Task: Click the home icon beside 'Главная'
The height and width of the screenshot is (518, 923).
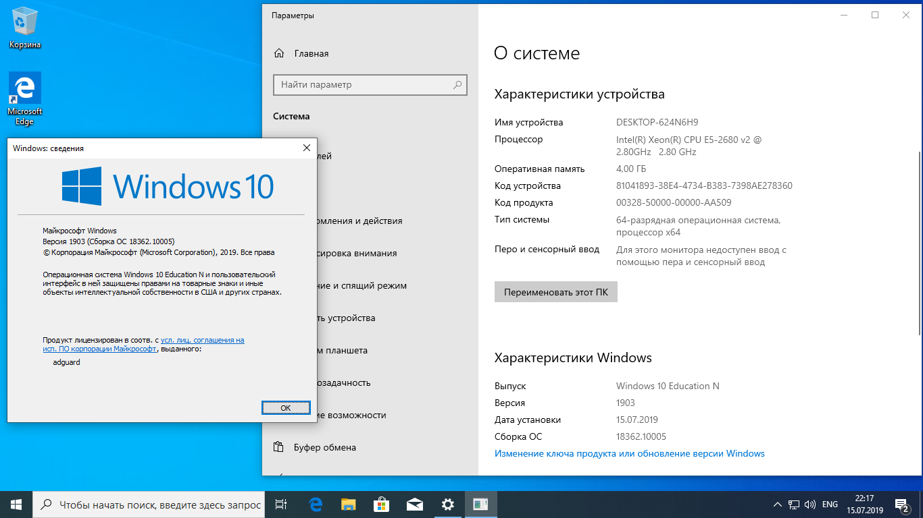Action: pyautogui.click(x=278, y=53)
